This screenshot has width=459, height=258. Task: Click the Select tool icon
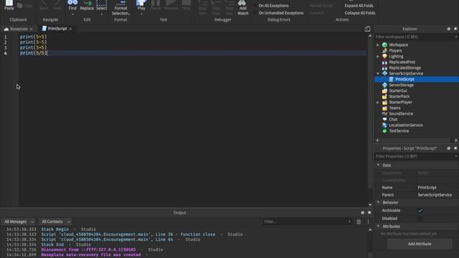click(x=102, y=3)
